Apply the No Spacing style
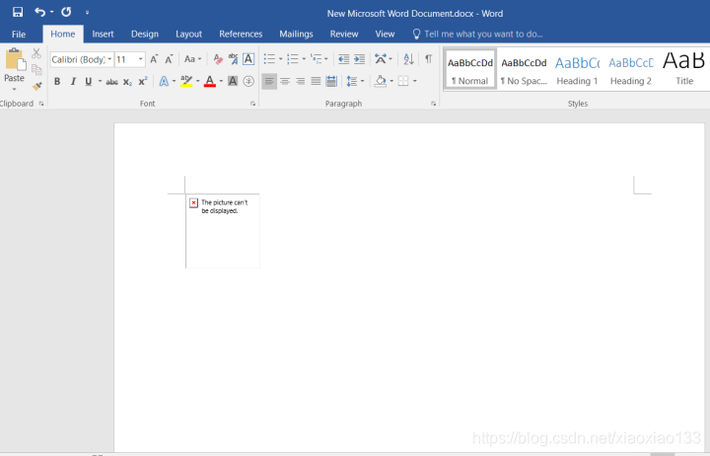 (524, 69)
